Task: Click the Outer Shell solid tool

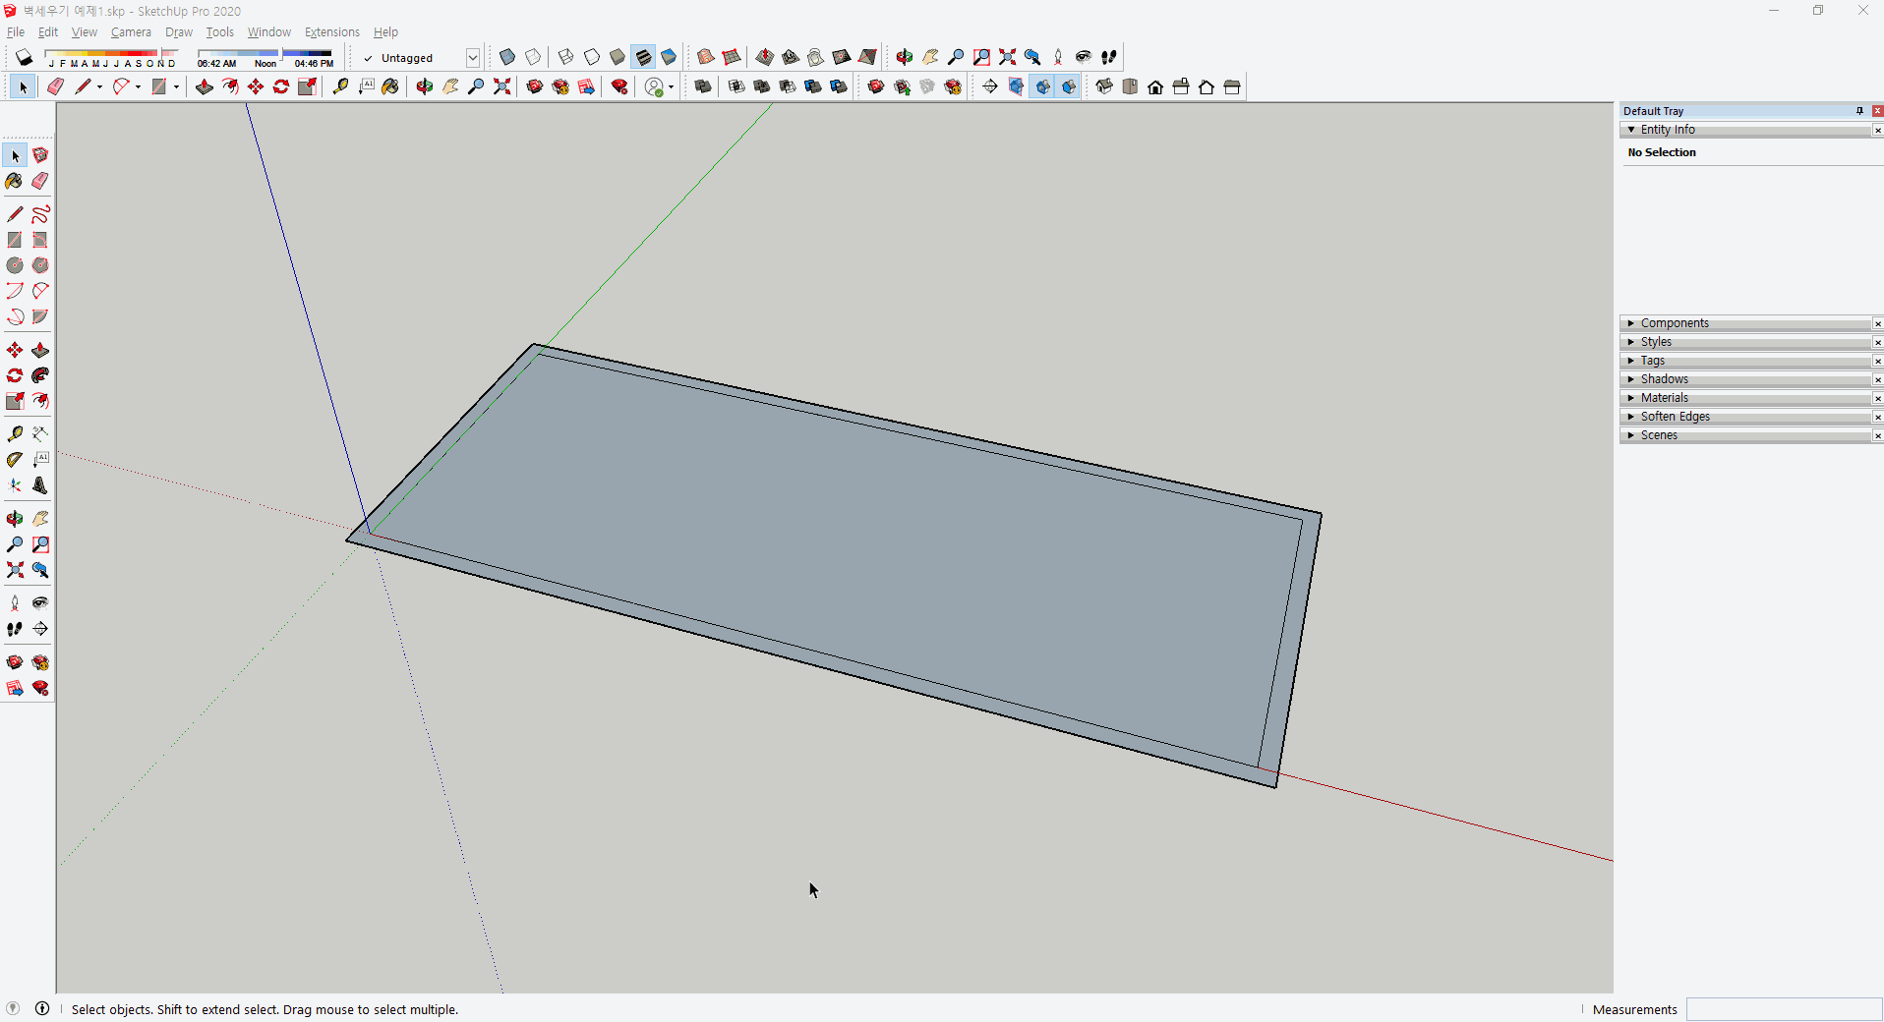Action: (x=703, y=86)
